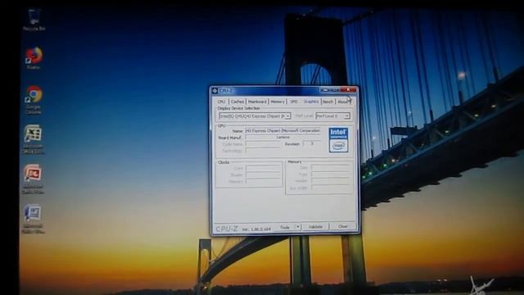Screen dimensions: 524x295
Task: Click the Intel Graphics logo in CPU-Z
Action: coord(338,140)
